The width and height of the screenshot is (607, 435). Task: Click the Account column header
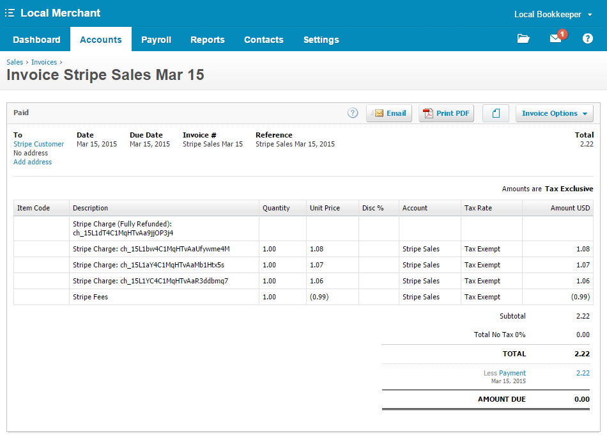(430, 208)
